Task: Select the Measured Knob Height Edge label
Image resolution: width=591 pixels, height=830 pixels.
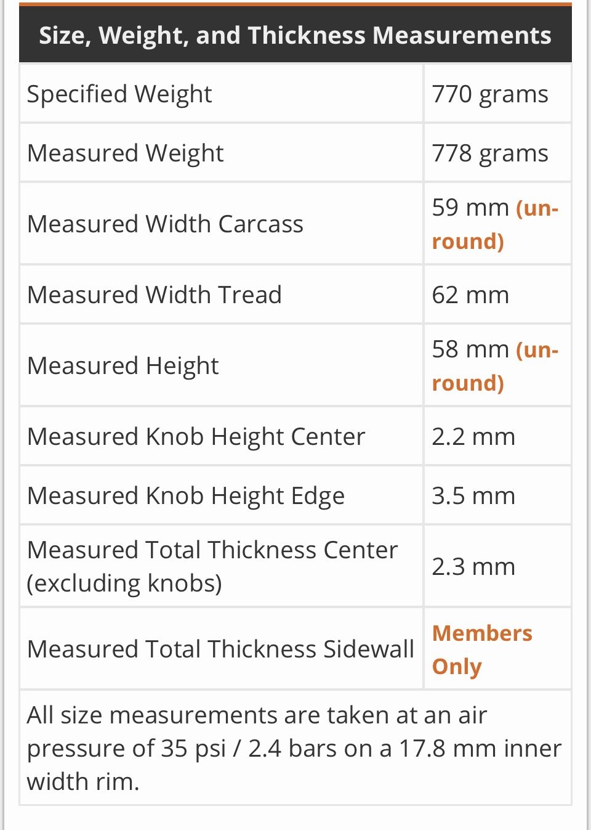Action: [x=186, y=496]
